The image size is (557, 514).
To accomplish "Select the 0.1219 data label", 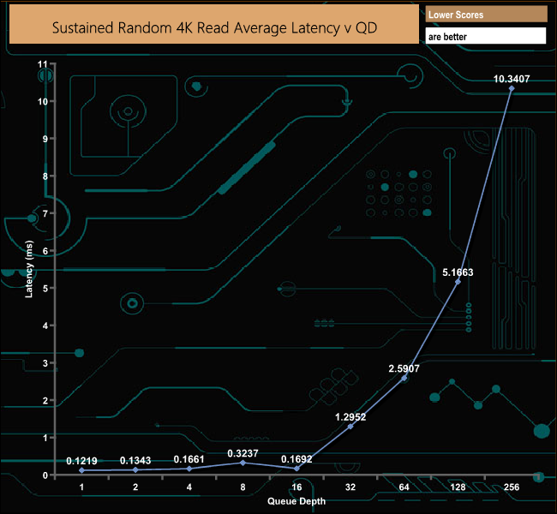I will (x=81, y=461).
